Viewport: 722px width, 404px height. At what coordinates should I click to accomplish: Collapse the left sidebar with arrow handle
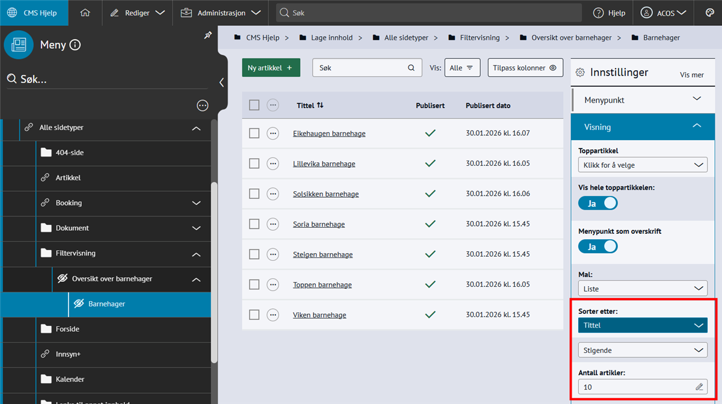(x=221, y=82)
